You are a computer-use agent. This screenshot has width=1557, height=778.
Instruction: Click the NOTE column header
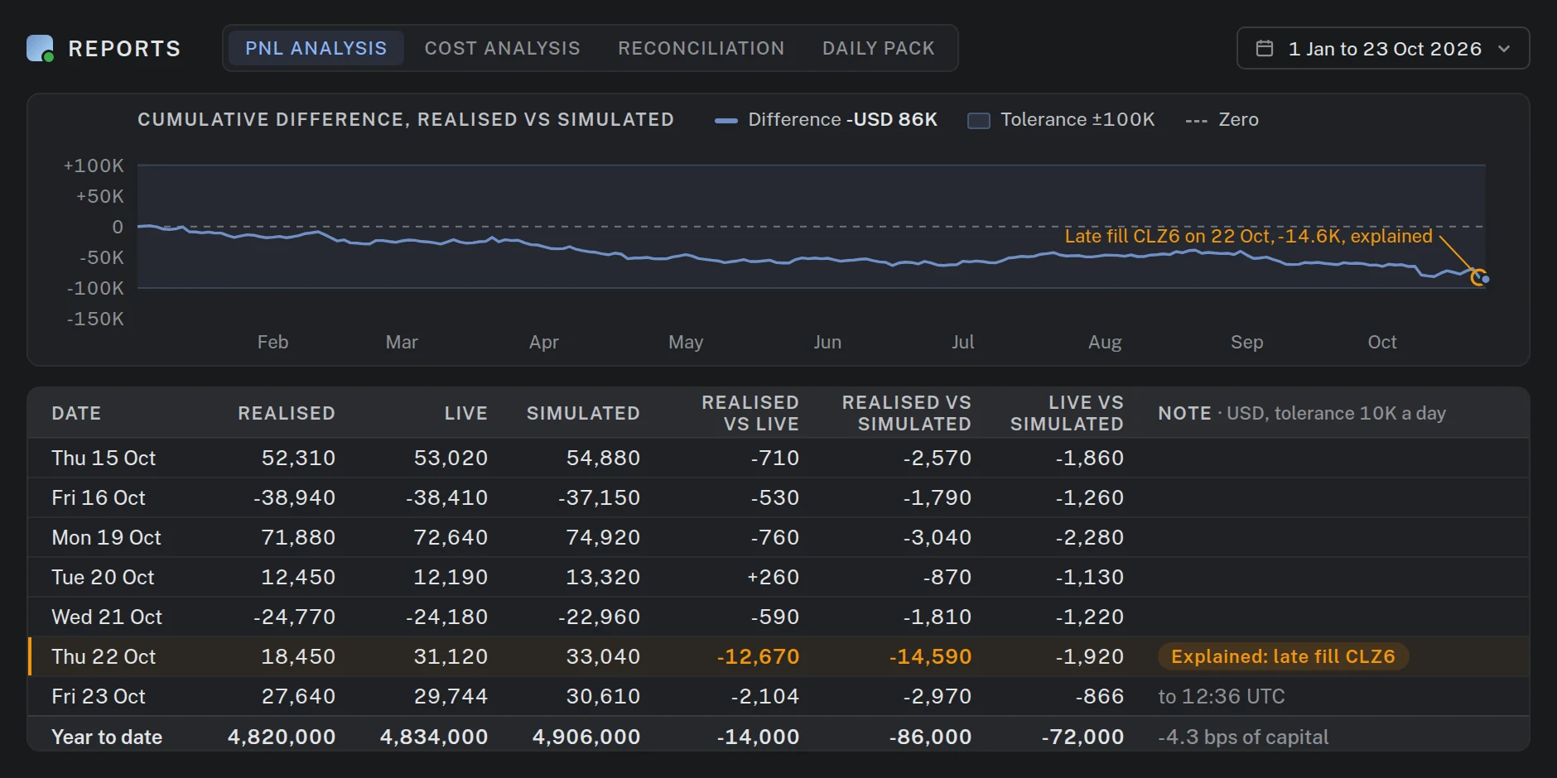1184,413
